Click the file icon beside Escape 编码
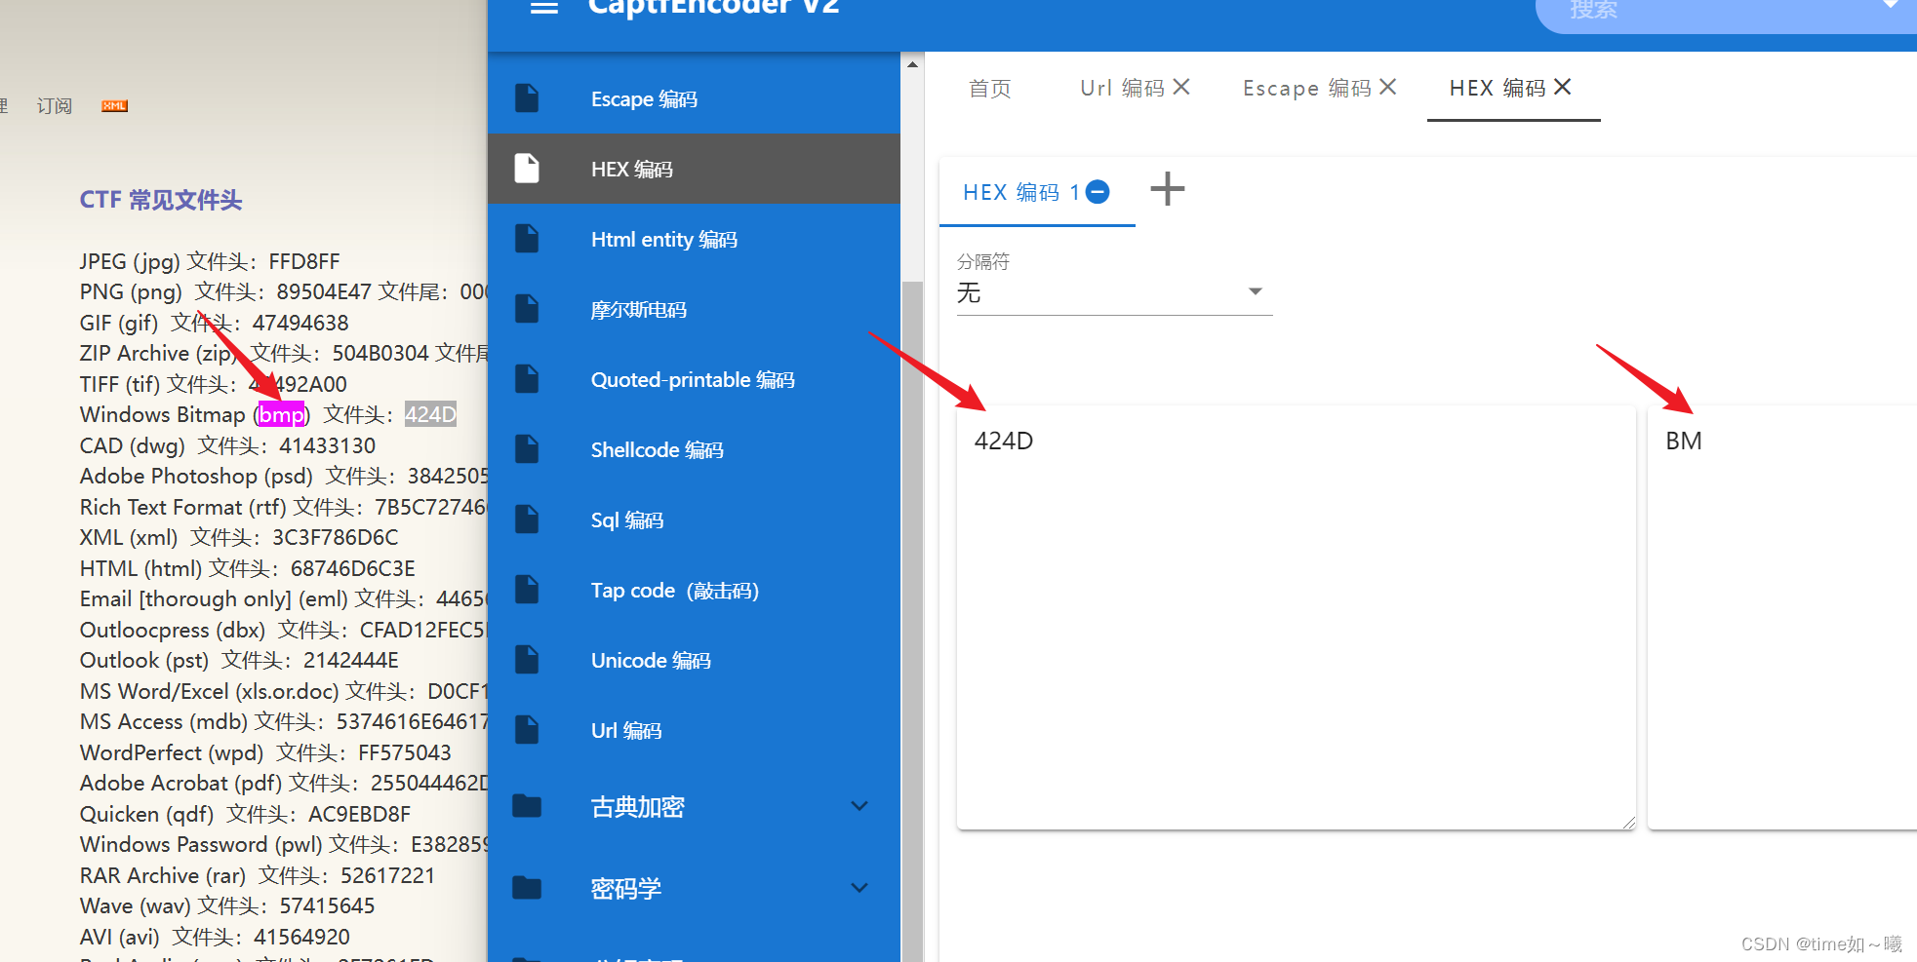Viewport: 1917px width, 962px height. [527, 98]
